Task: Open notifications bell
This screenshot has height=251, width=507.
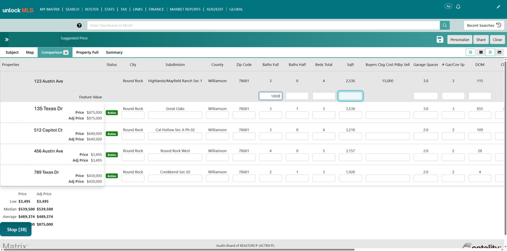Action: (x=458, y=7)
